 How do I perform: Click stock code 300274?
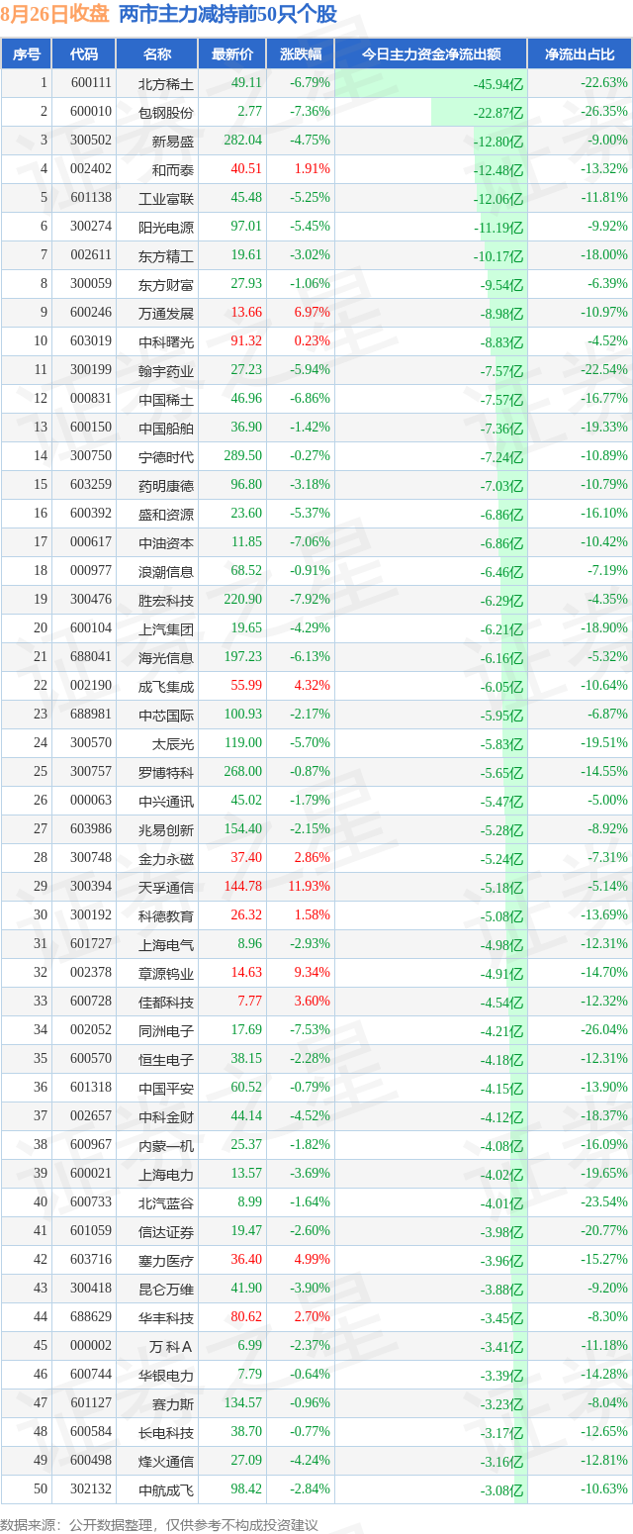point(91,226)
